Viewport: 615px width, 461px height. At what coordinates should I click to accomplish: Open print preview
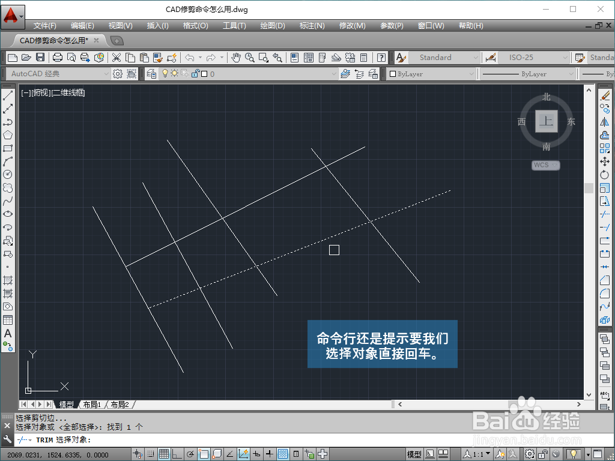(x=71, y=58)
